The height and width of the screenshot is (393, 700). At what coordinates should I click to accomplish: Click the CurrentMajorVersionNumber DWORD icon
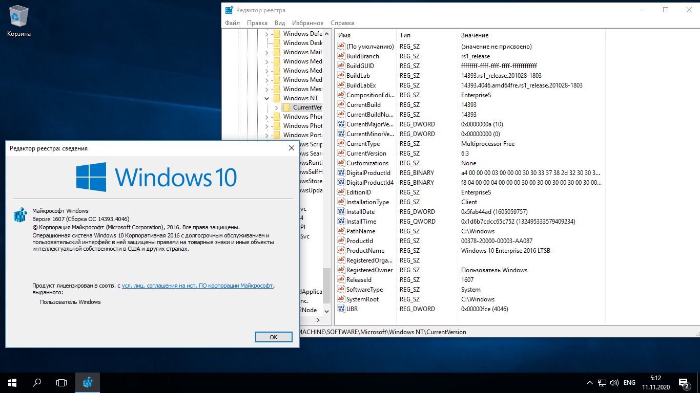[x=341, y=124]
